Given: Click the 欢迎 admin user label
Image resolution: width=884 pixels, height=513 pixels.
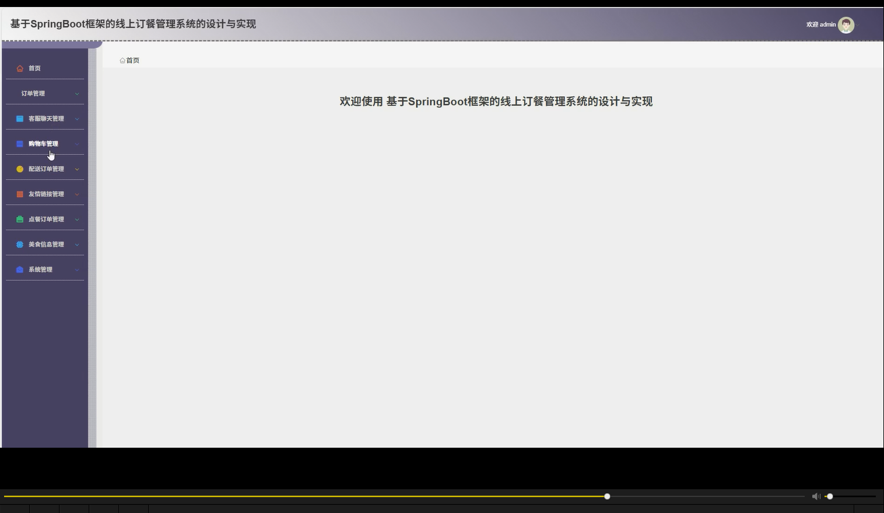Looking at the screenshot, I should (822, 24).
